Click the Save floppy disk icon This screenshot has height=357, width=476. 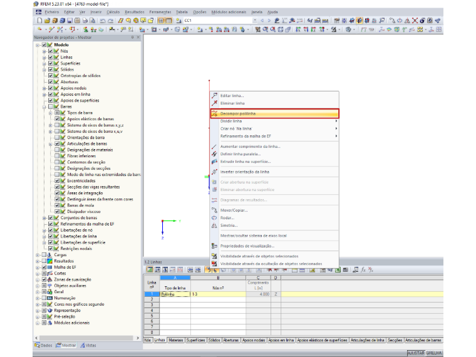70,21
